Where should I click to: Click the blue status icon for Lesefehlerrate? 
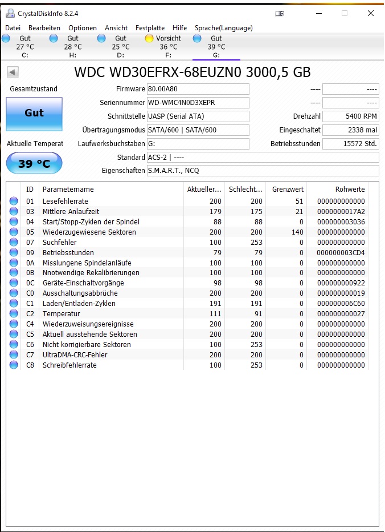click(x=14, y=201)
